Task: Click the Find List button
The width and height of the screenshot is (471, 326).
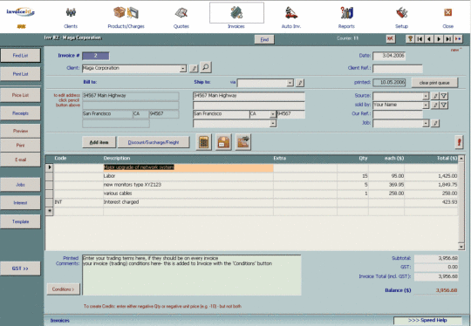Action: 20,56
